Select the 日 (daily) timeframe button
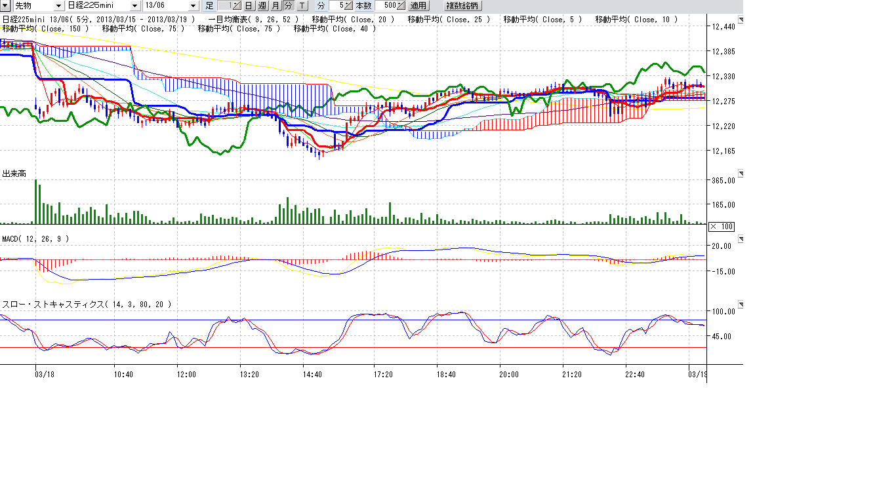Image resolution: width=896 pixels, height=503 pixels. pos(249,6)
